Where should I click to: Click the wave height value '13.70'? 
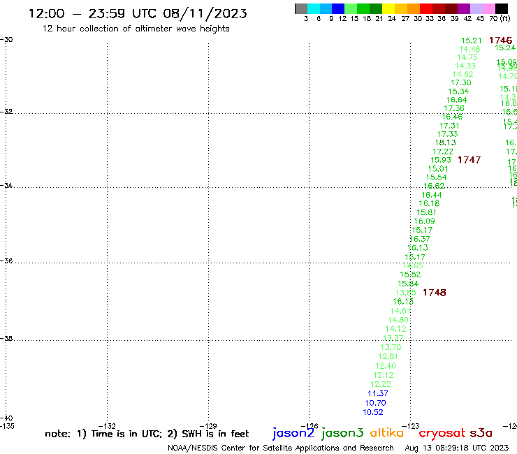[x=391, y=347]
